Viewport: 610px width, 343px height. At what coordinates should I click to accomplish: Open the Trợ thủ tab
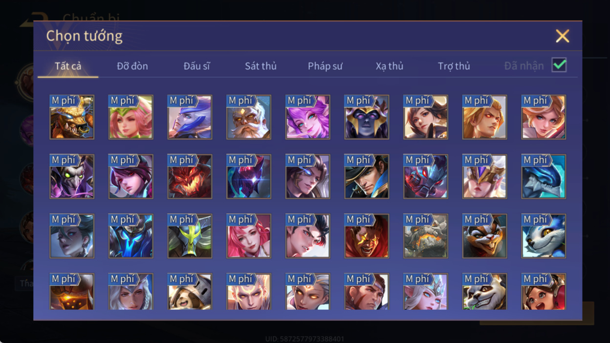pyautogui.click(x=454, y=66)
